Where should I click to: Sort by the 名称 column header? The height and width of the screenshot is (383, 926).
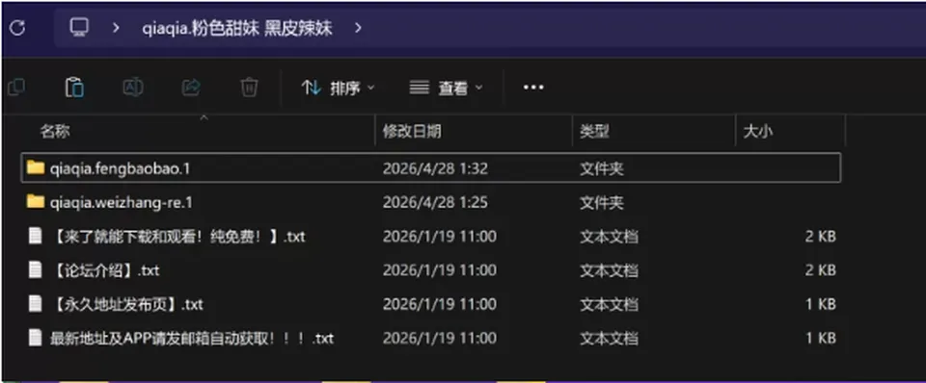pyautogui.click(x=55, y=131)
